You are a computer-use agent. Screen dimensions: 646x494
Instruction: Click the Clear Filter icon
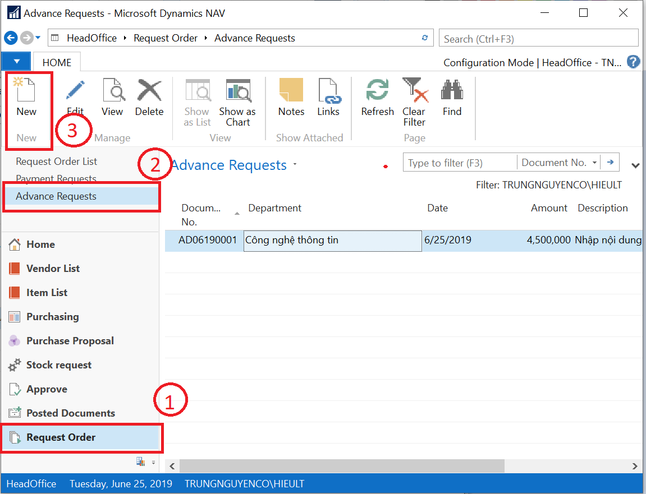point(415,90)
